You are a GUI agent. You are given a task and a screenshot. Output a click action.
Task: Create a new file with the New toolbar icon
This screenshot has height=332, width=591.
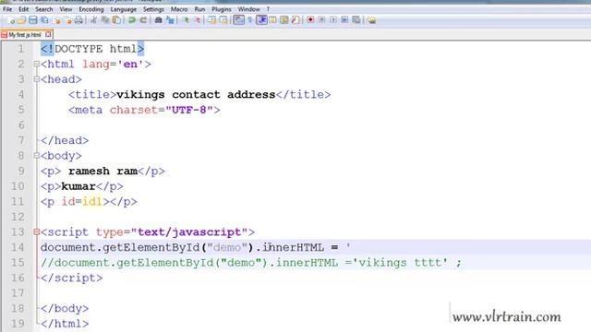click(x=11, y=20)
